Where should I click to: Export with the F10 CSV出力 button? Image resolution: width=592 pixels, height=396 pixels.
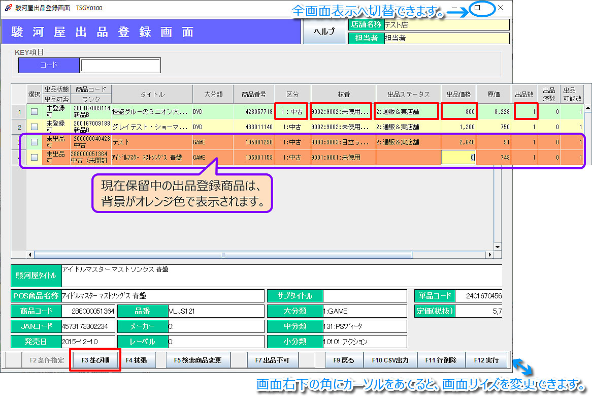390,360
